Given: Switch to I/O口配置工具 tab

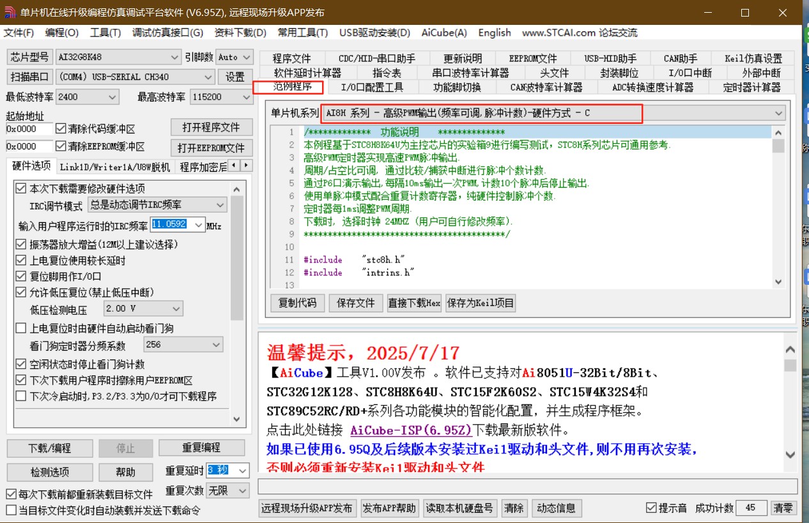Looking at the screenshot, I should 372,87.
